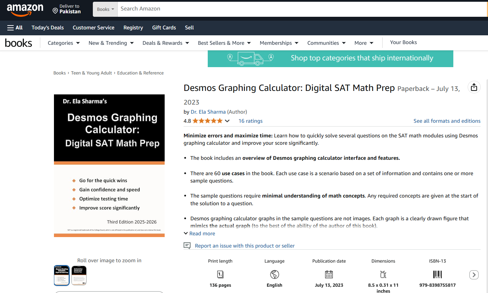Click the Education & Reference breadcrumb

click(x=140, y=73)
